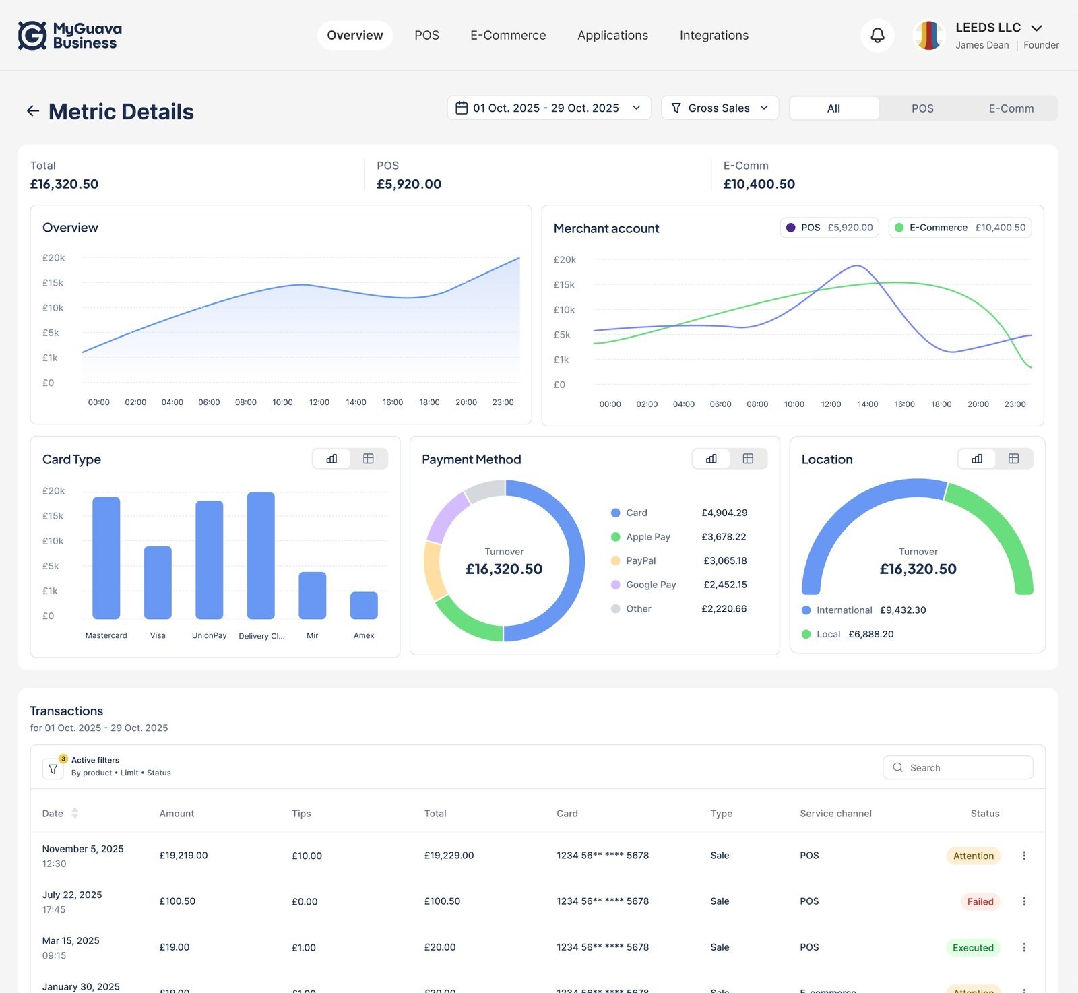Select the E-Comm channel filter segment
The image size is (1078, 993).
coord(1011,108)
